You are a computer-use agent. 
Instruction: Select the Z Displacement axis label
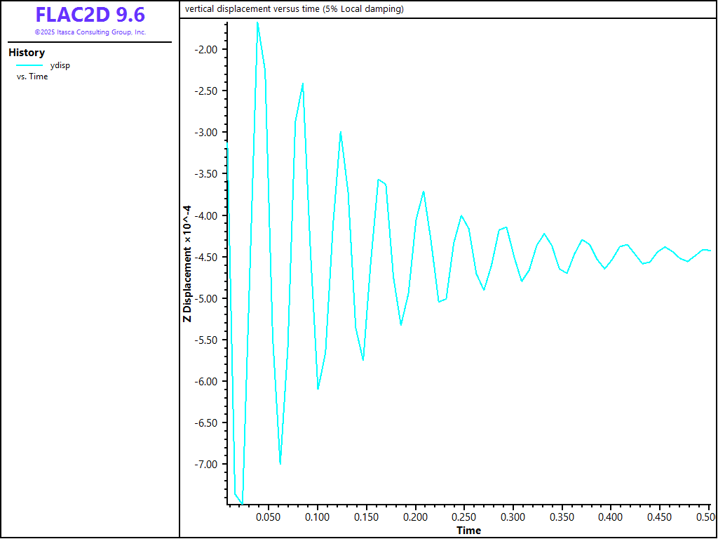tap(187, 263)
